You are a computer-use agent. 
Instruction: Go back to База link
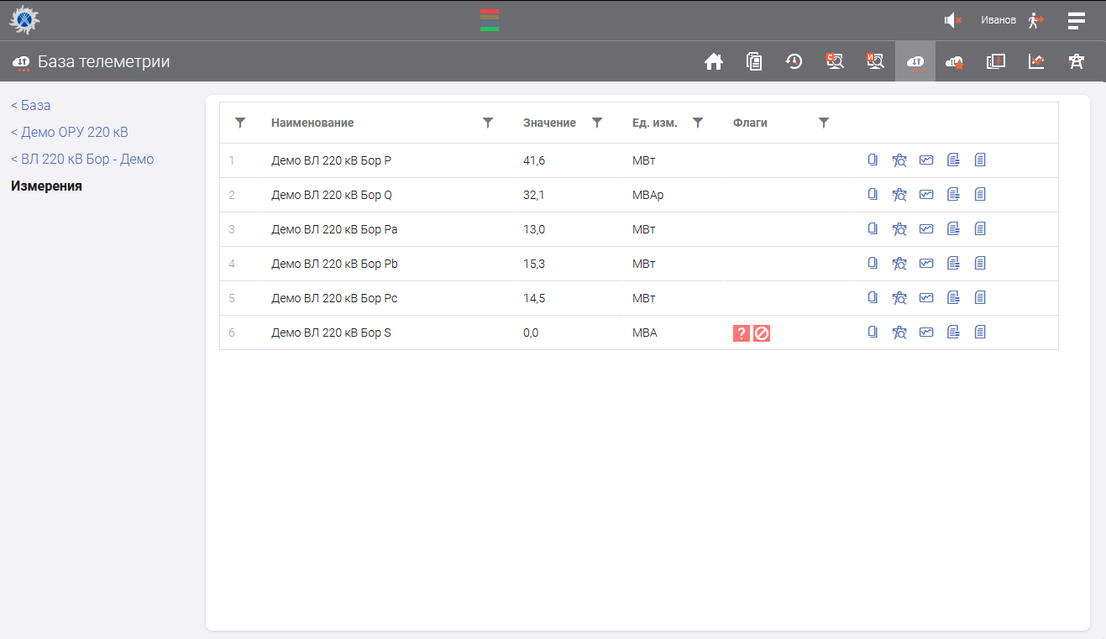pos(31,105)
